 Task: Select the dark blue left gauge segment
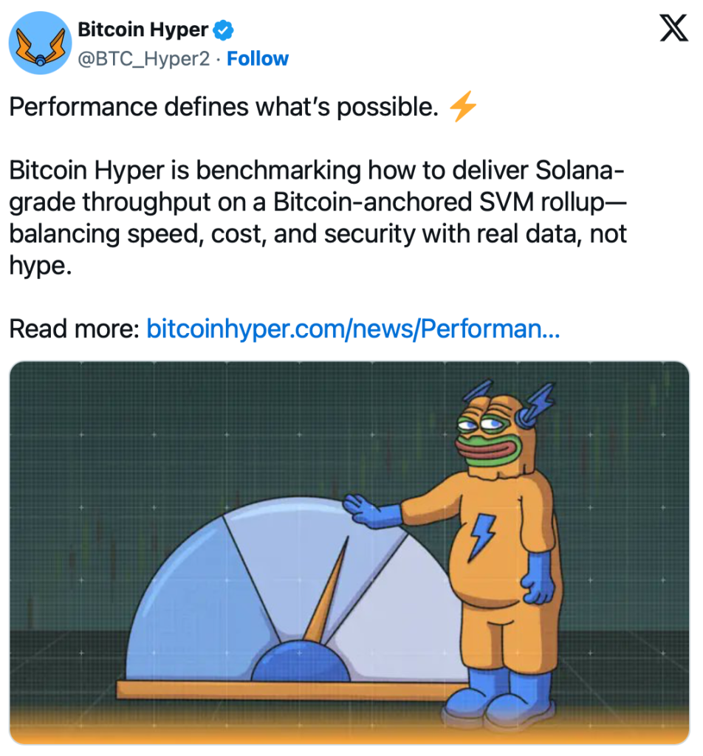(185, 591)
